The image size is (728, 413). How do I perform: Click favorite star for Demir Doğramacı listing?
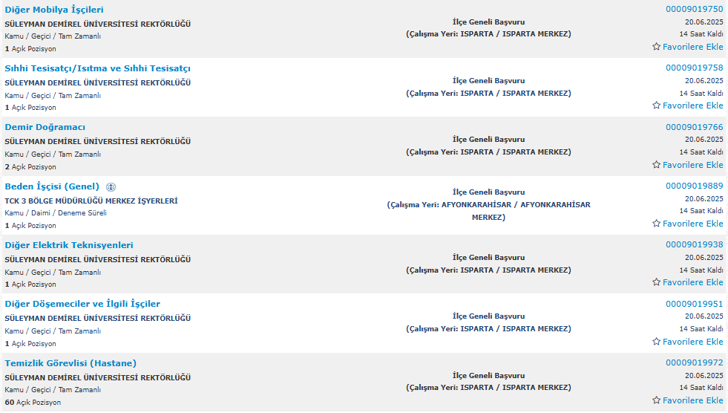coord(656,164)
